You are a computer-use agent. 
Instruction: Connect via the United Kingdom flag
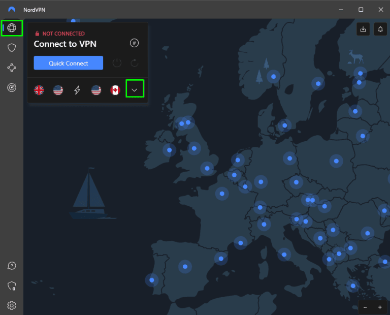[x=39, y=90]
